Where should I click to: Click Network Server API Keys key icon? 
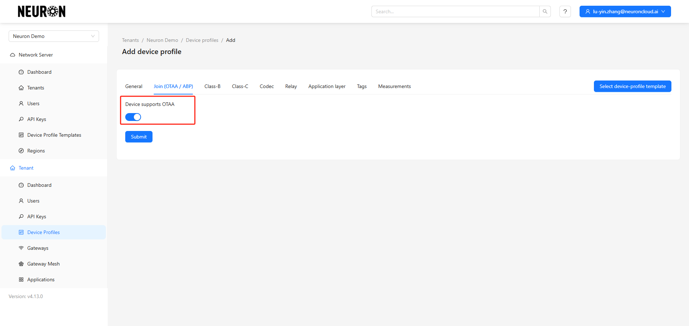(21, 119)
